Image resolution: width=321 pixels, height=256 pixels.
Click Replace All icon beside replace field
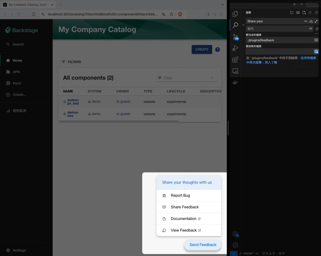317,29
